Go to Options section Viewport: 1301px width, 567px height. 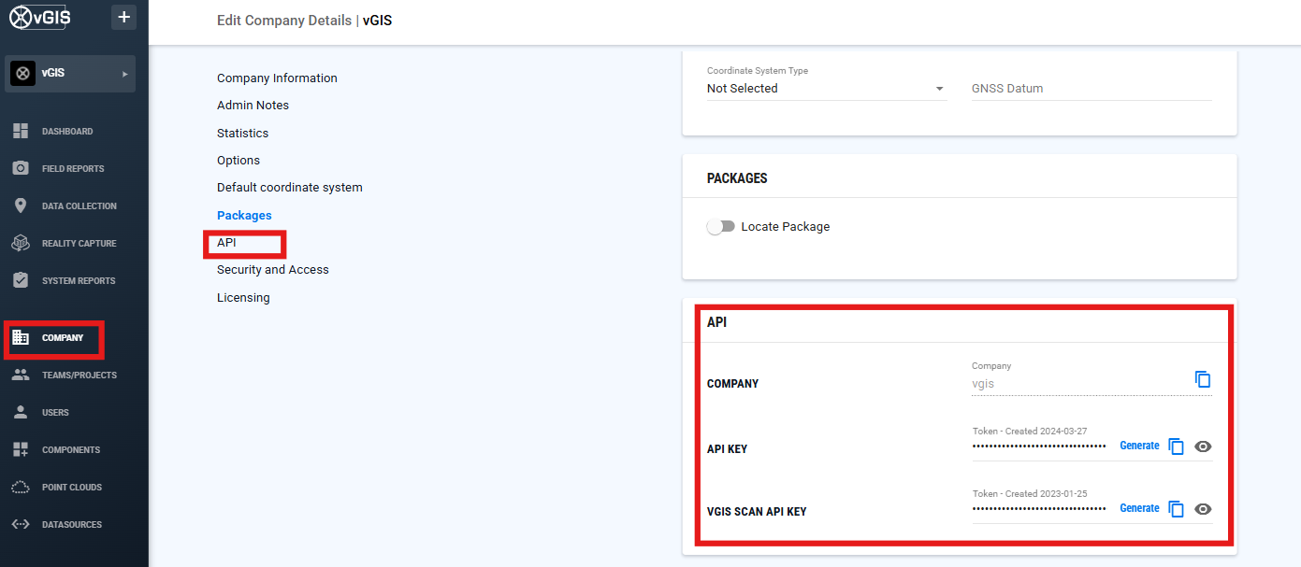click(x=239, y=161)
